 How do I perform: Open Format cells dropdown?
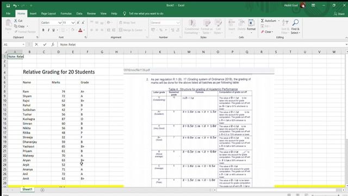pyautogui.click(x=251, y=27)
